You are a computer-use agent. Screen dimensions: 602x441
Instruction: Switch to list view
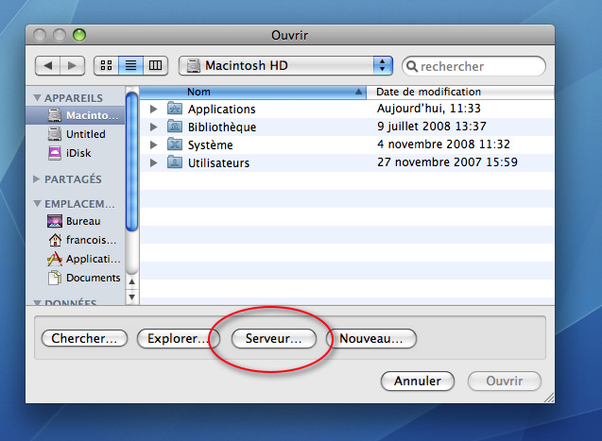point(131,65)
